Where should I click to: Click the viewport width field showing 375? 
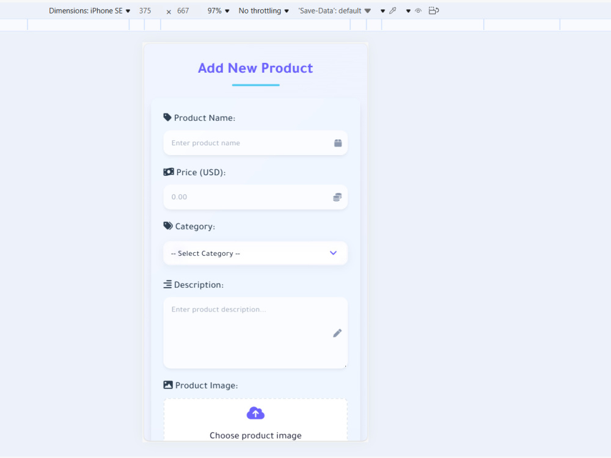(145, 11)
